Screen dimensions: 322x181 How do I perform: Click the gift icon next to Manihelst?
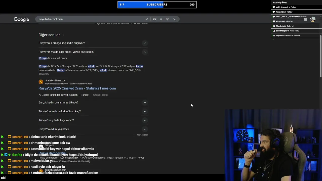pos(274,26)
